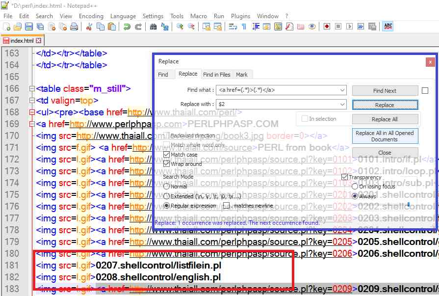Screen dimensions: 439x296
Task: Click the Find binoculars icon
Action: pos(154,27)
